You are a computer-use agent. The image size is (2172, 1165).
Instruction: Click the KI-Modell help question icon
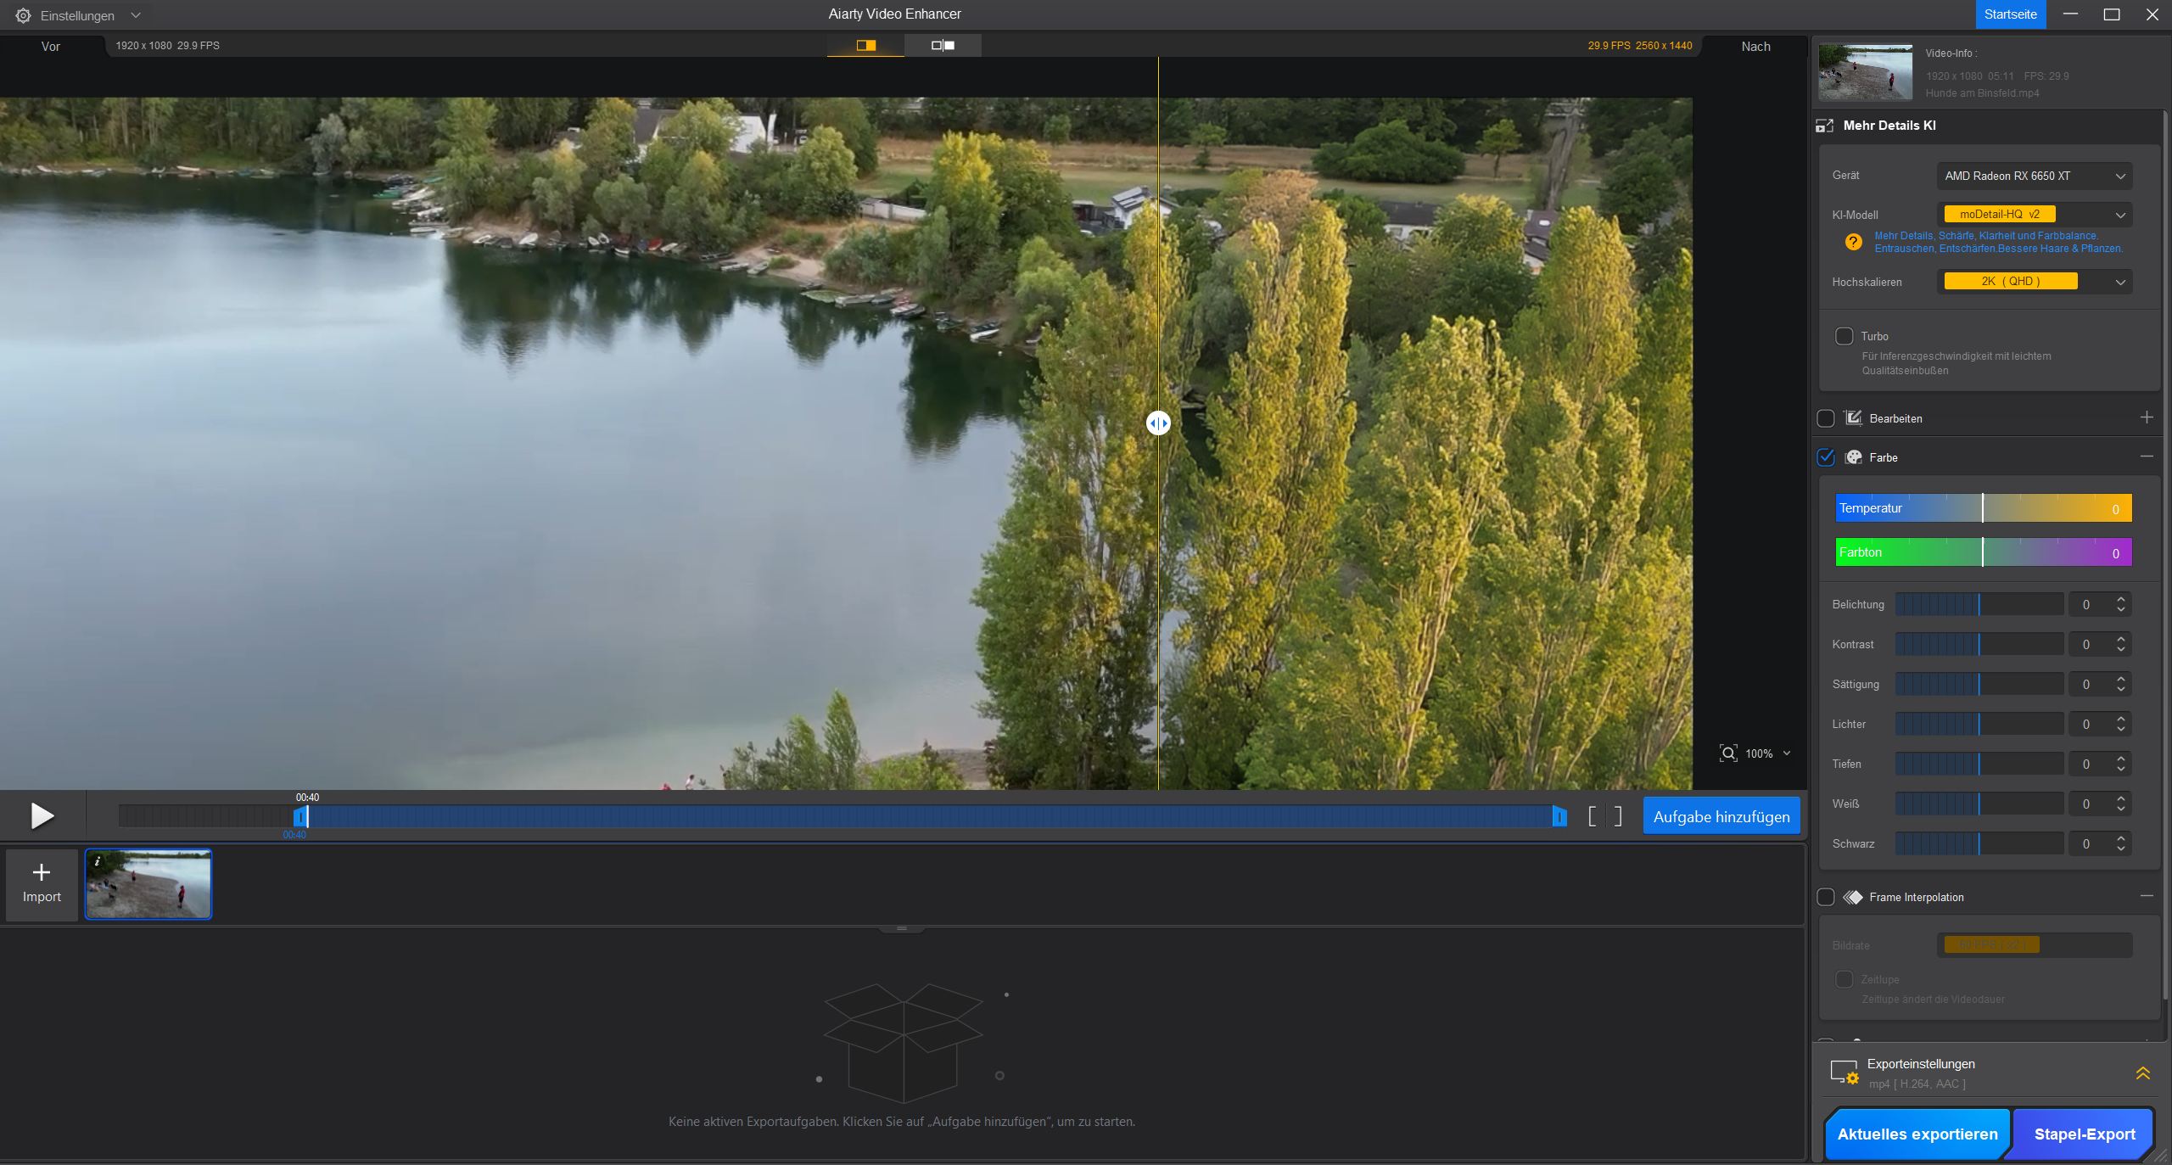point(1853,242)
